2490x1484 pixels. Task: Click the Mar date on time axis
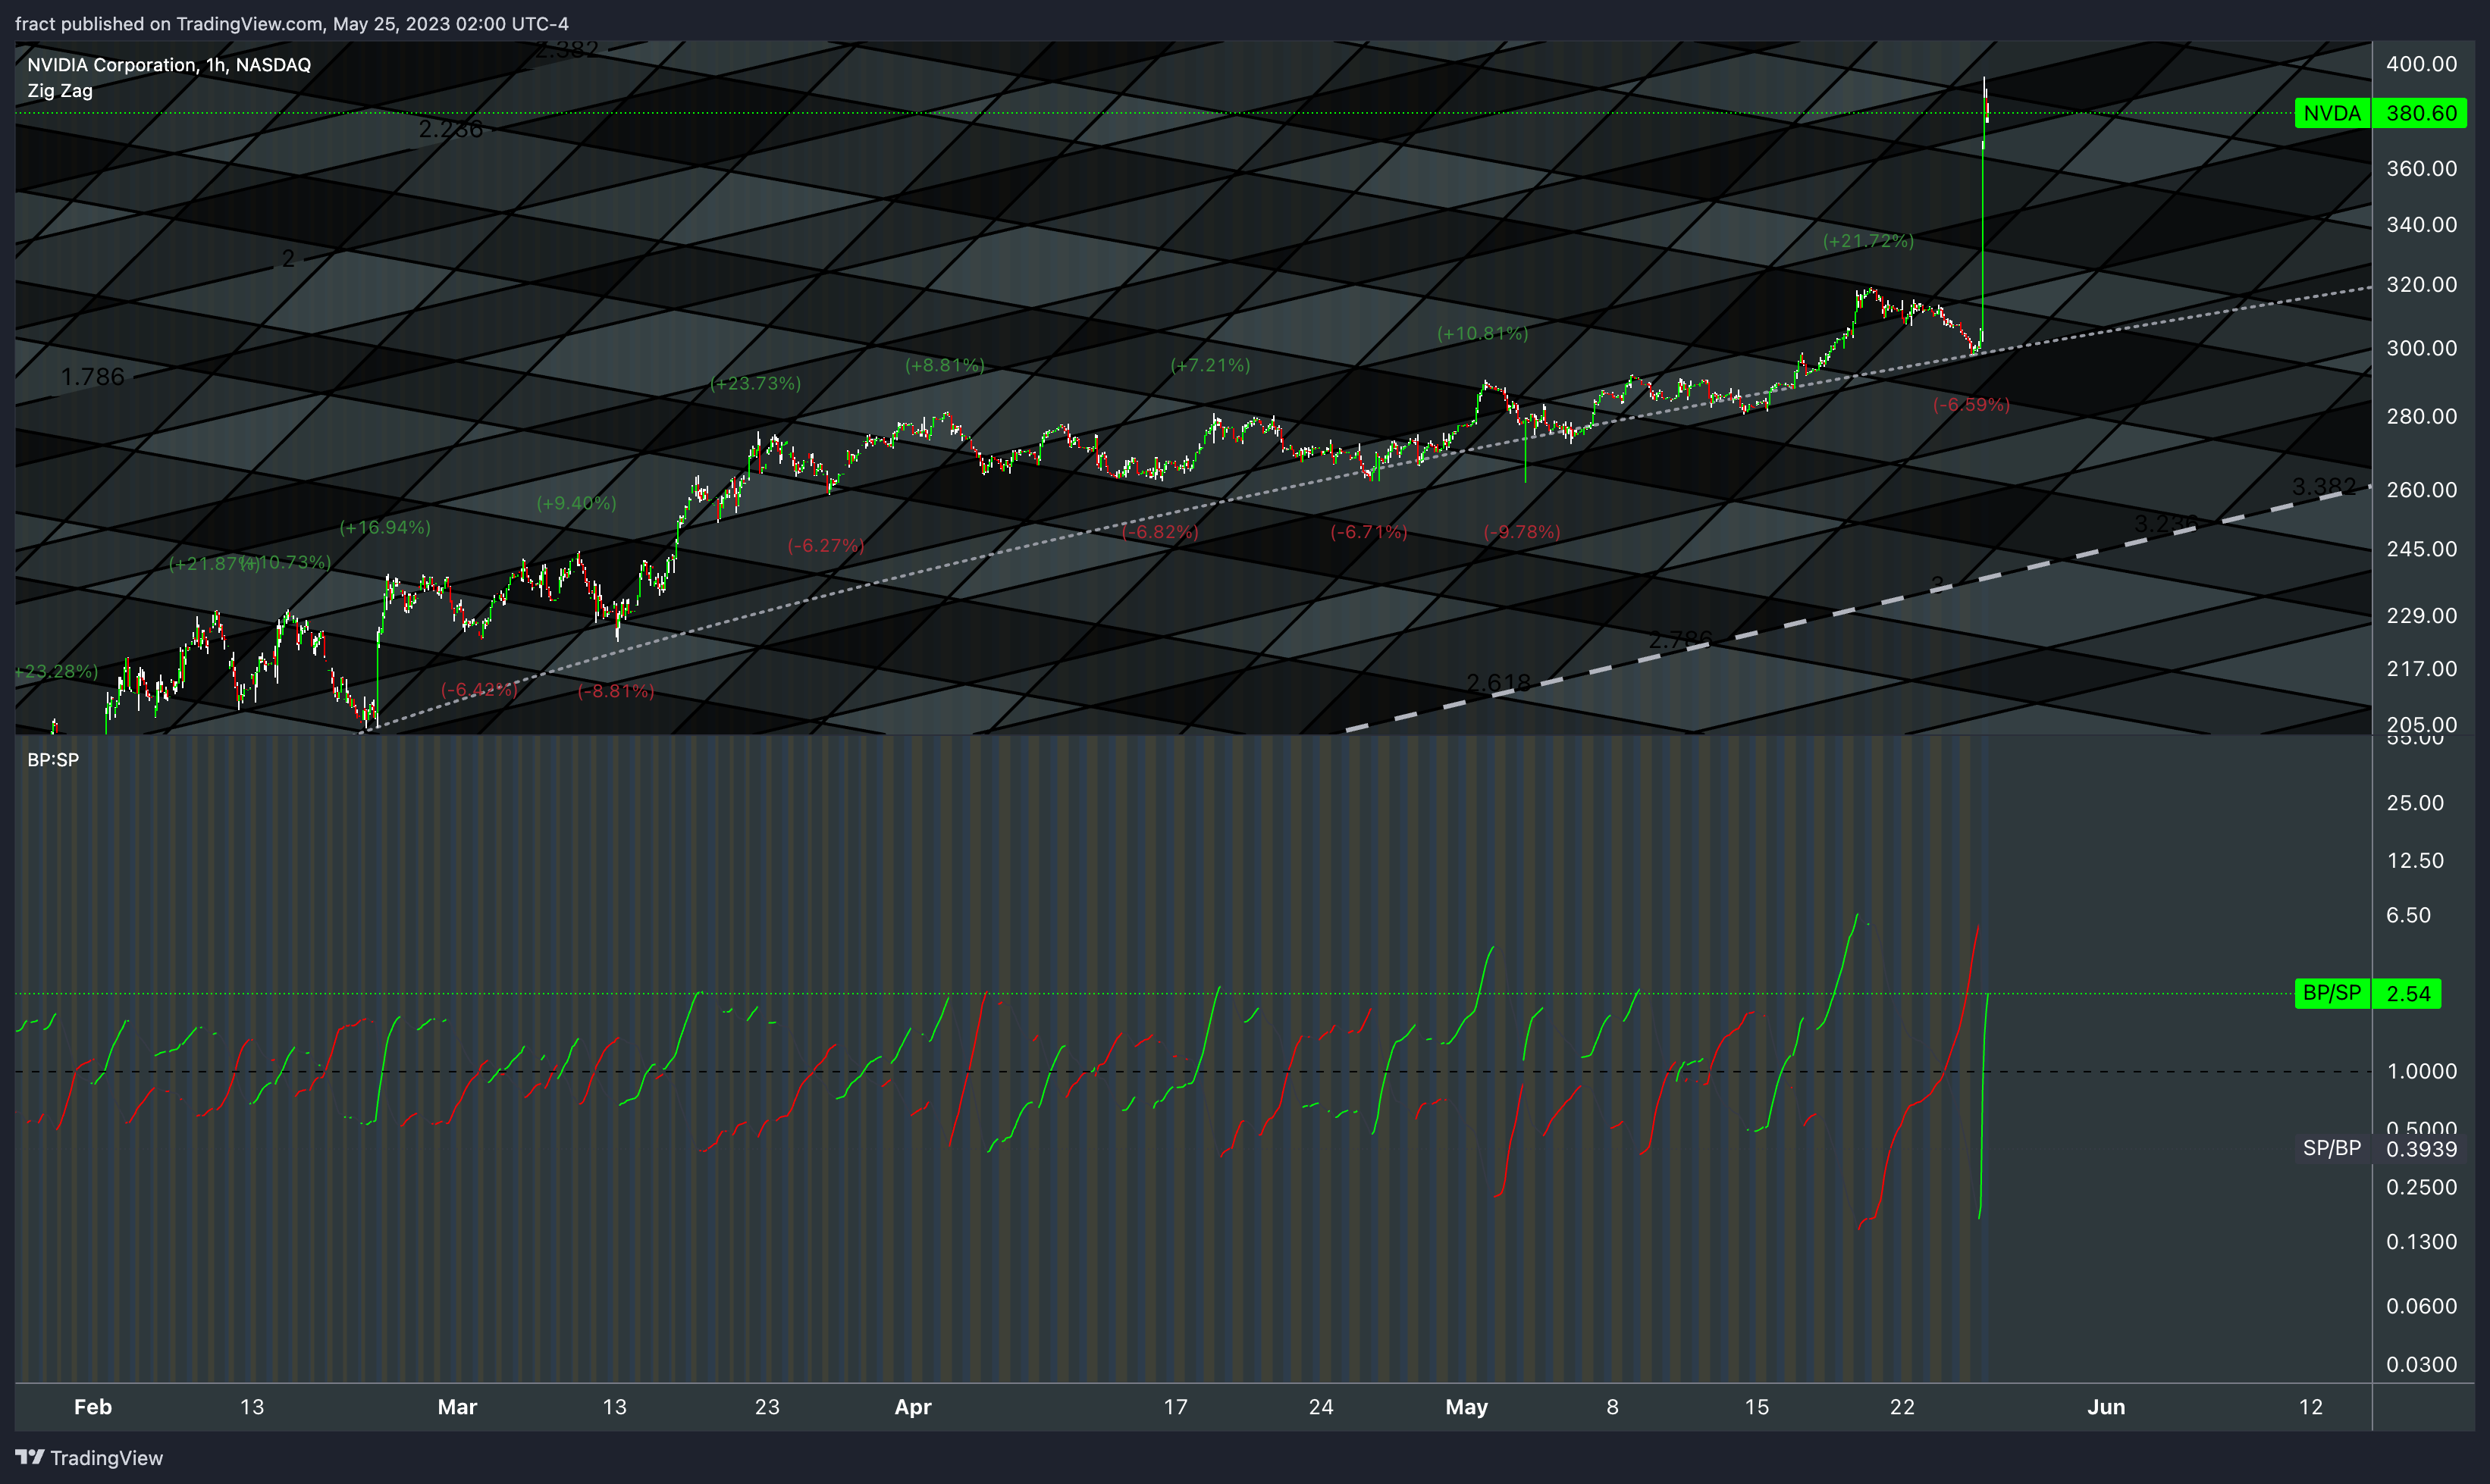[457, 1407]
